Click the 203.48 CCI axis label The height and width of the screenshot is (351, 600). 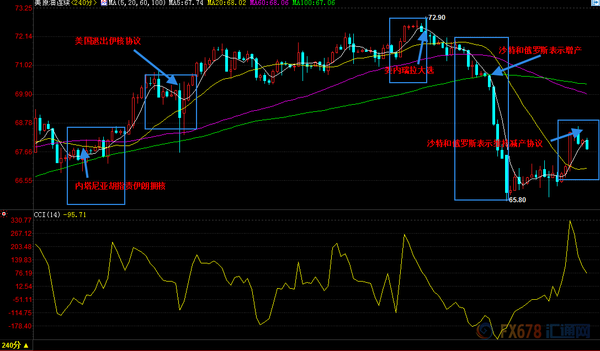click(x=22, y=247)
